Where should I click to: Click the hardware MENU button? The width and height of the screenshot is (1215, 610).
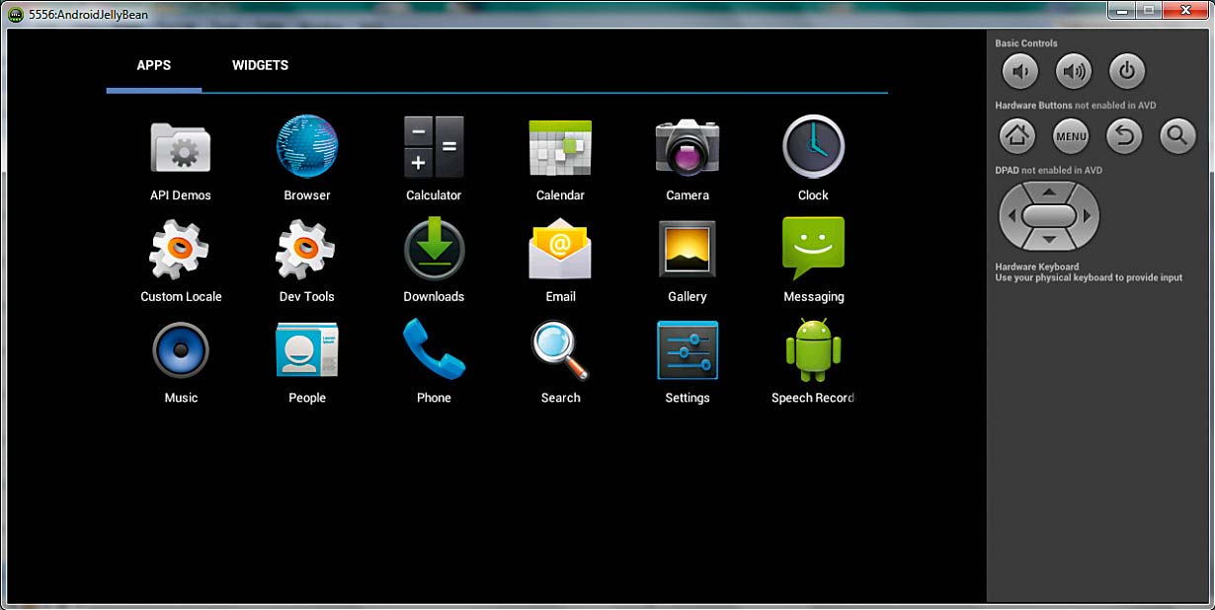tap(1072, 136)
